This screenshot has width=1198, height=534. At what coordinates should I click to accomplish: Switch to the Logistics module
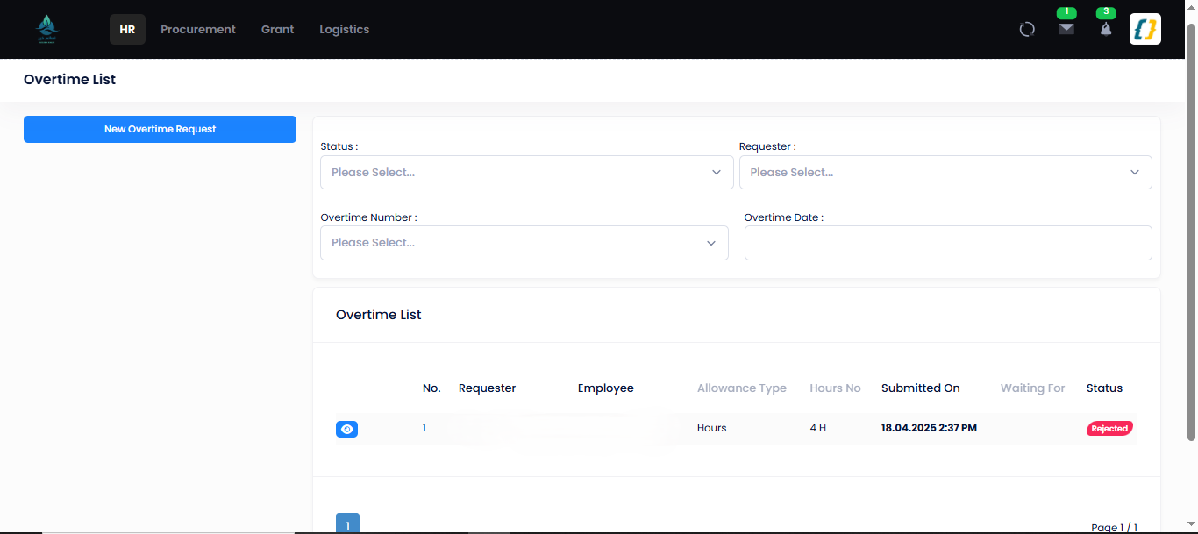344,29
